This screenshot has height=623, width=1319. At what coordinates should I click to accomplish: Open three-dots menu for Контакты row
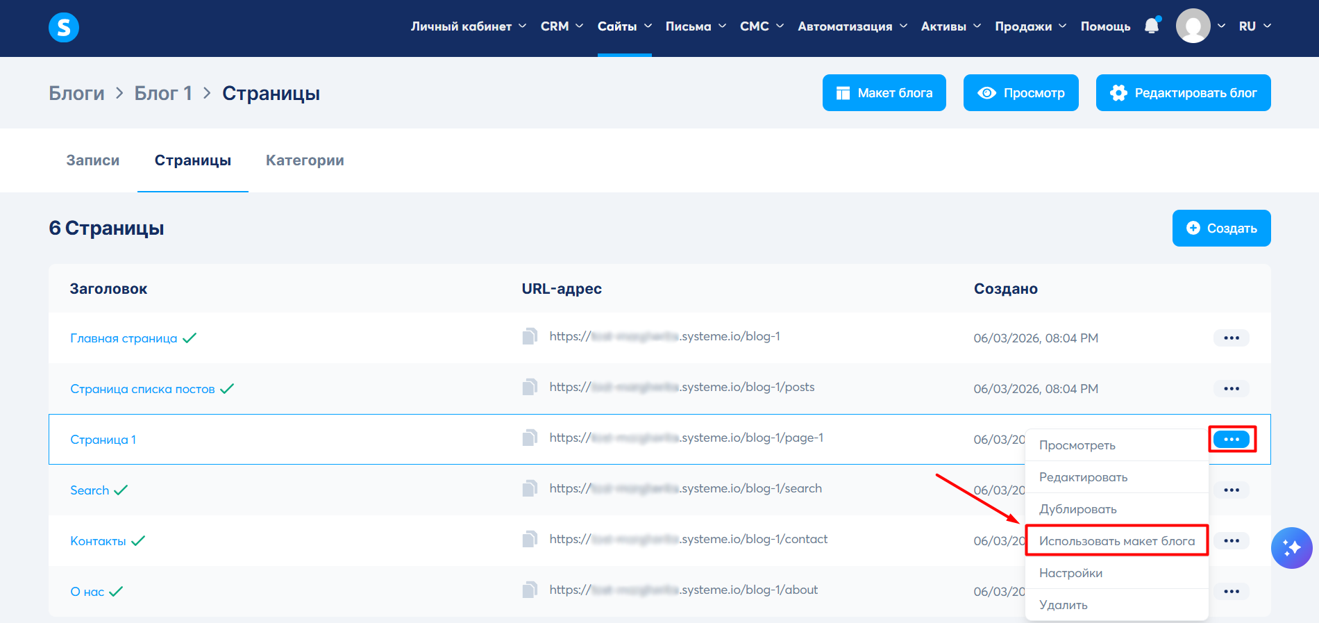tap(1232, 541)
